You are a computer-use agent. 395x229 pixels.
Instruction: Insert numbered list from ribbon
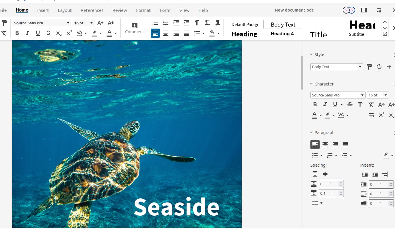tap(166, 23)
